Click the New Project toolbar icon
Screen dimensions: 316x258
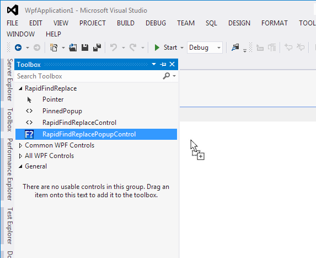pos(54,48)
